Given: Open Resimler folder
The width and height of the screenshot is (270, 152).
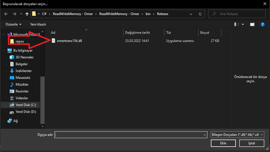Looking at the screenshot, I should tap(22, 91).
